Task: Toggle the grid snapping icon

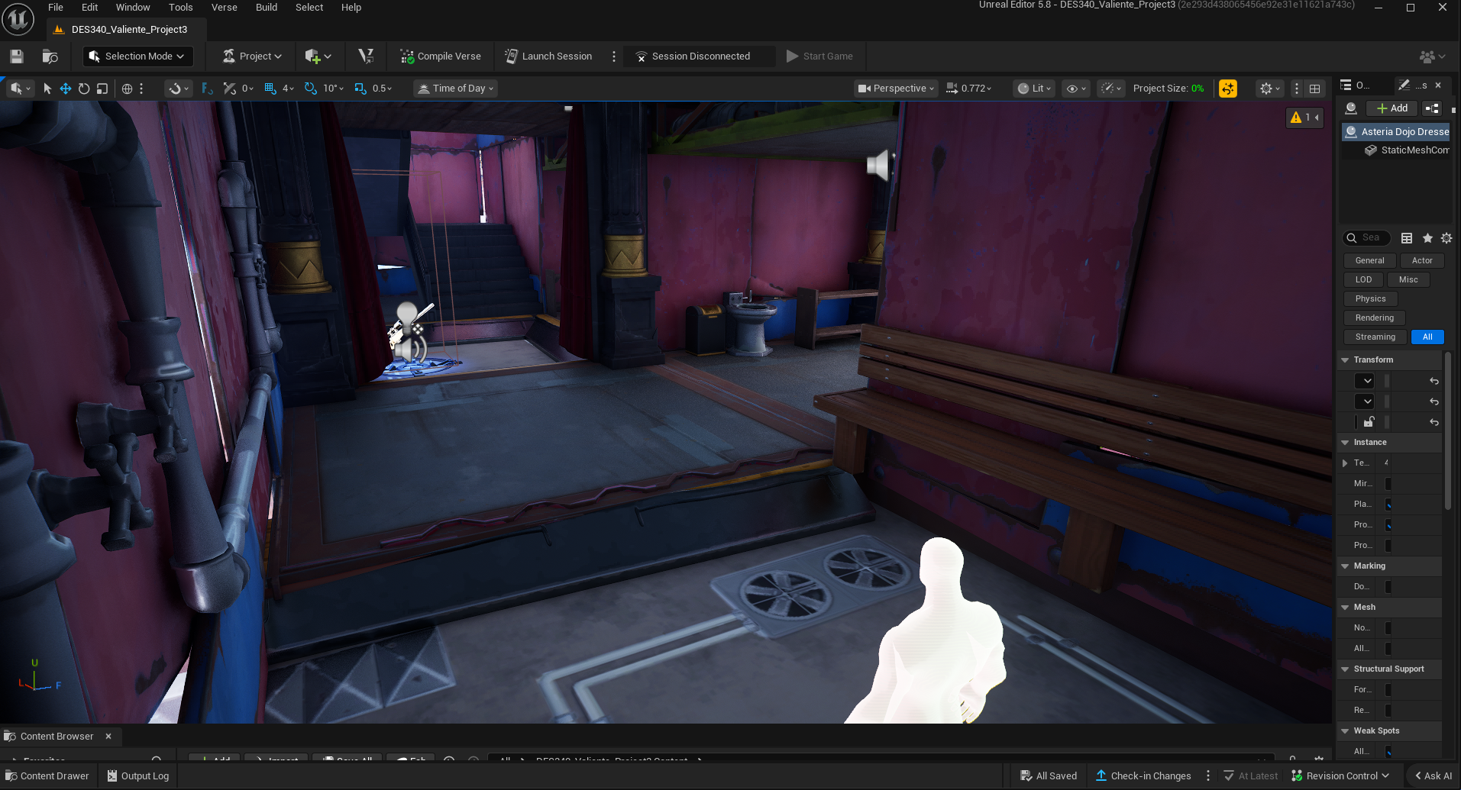Action: [x=270, y=89]
